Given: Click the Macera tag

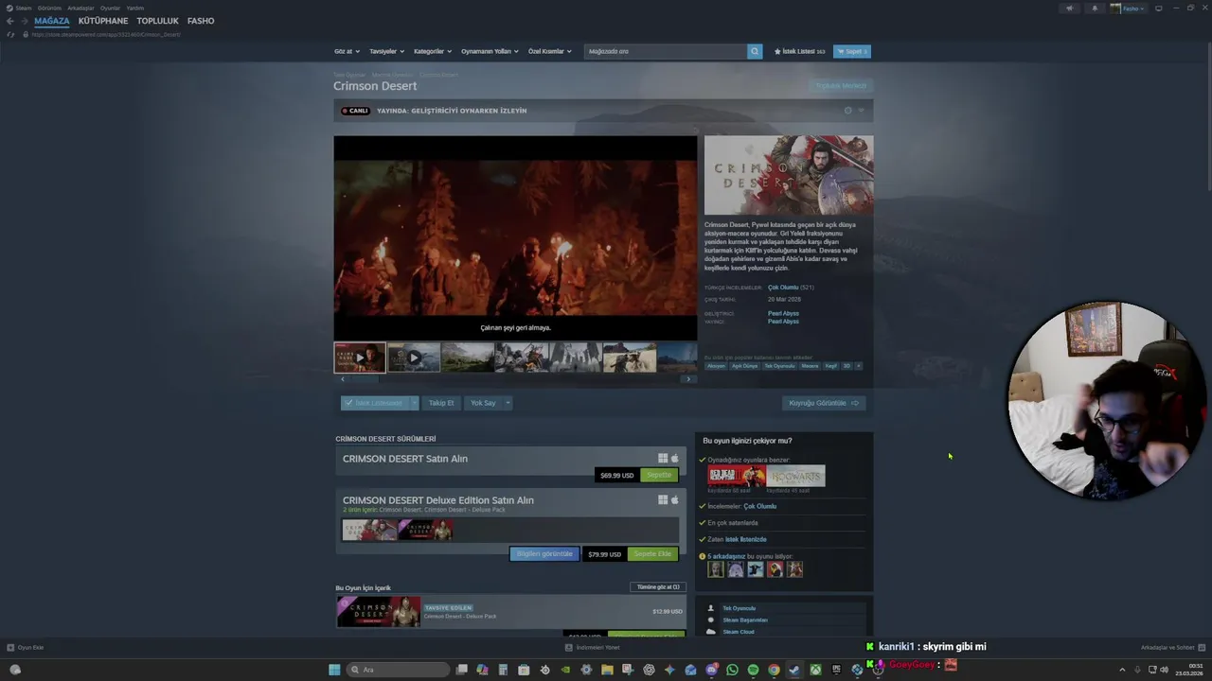Looking at the screenshot, I should [810, 366].
